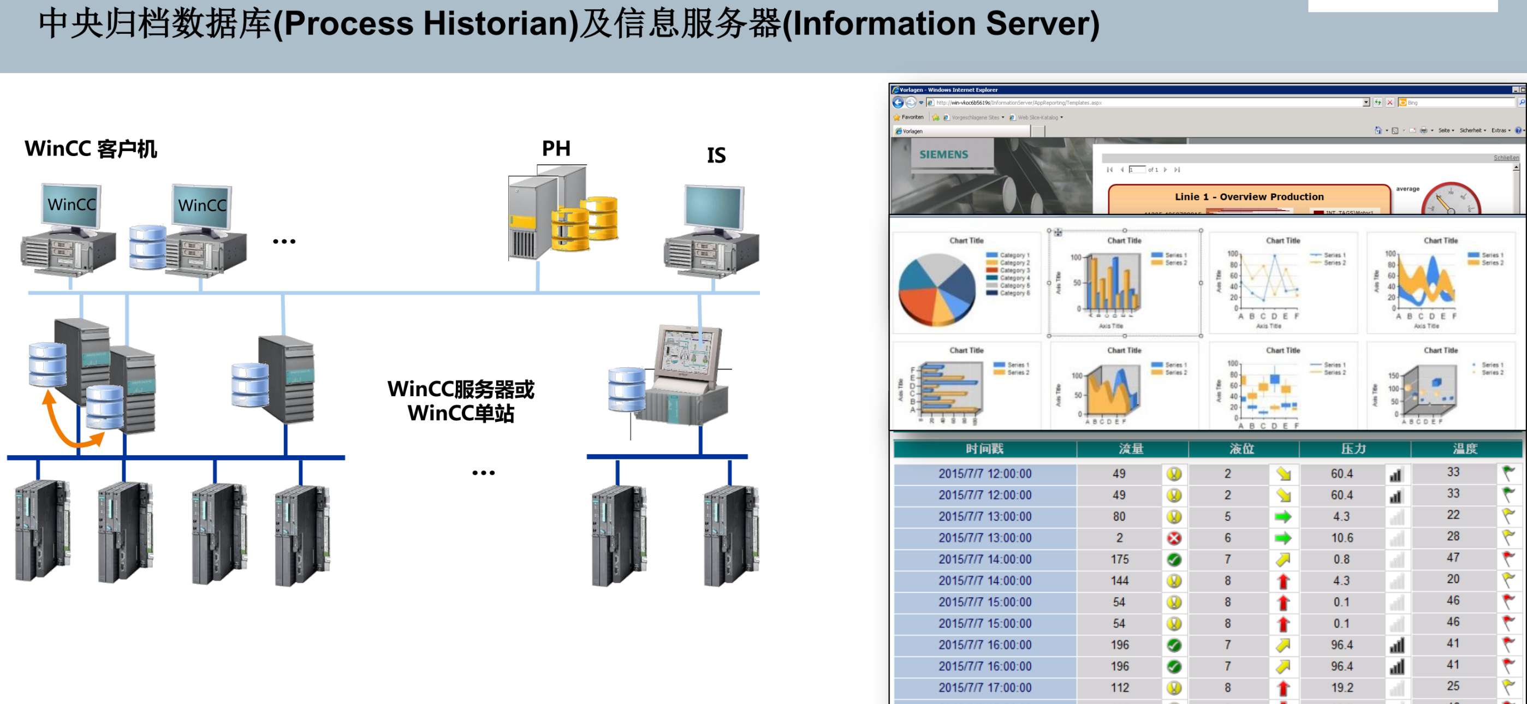Click the browser Back arrow button
The width and height of the screenshot is (1527, 704).
point(898,103)
